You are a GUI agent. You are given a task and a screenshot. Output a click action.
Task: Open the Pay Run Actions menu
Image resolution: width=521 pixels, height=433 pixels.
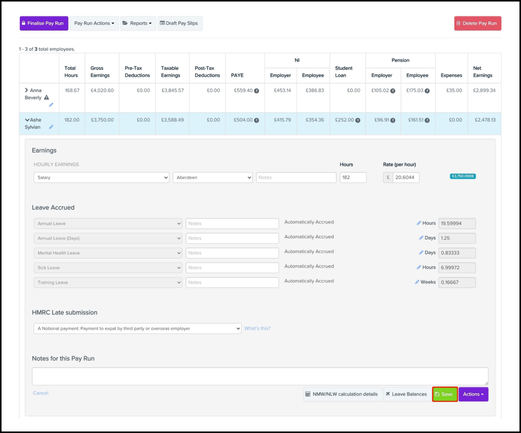pos(94,23)
